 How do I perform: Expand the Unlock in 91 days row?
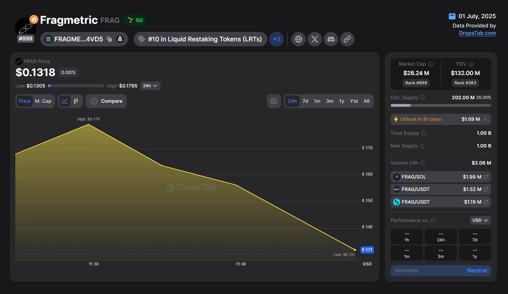(x=441, y=119)
